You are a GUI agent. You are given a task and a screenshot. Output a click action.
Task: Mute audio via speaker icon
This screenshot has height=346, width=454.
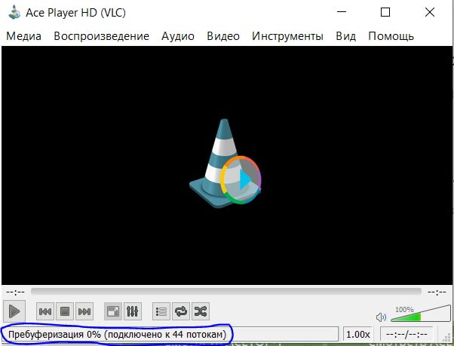tap(381, 317)
